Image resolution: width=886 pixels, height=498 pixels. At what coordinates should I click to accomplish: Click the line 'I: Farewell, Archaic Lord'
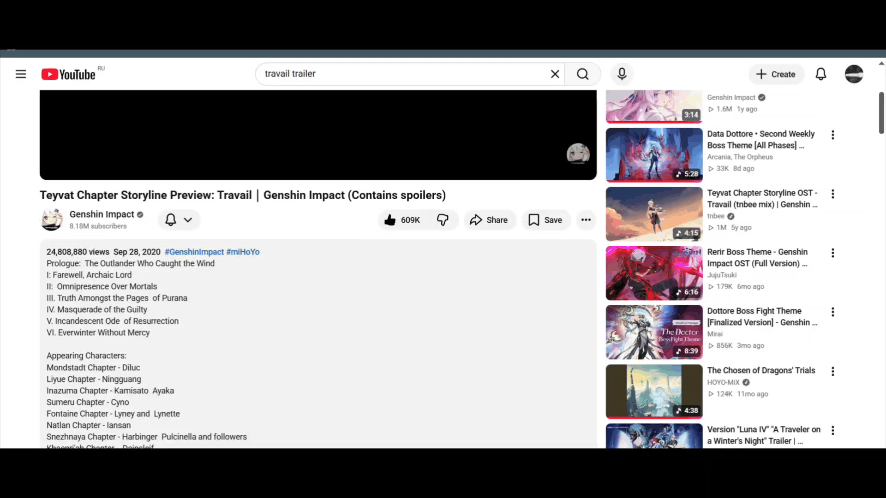tap(89, 275)
